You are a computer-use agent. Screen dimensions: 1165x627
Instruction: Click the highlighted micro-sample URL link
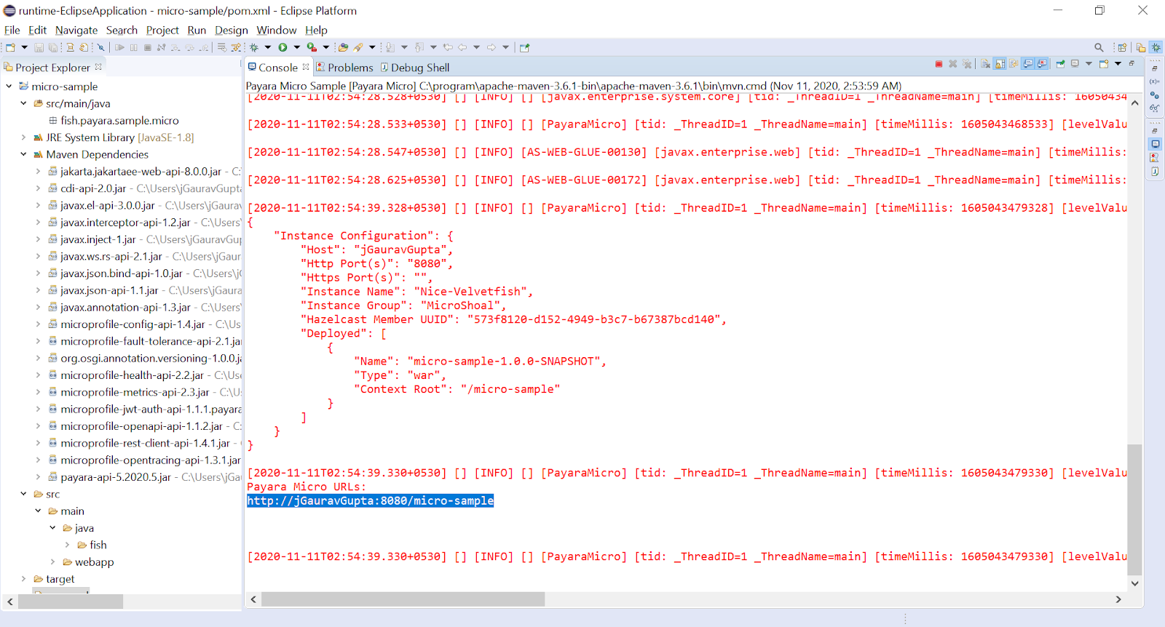point(370,500)
